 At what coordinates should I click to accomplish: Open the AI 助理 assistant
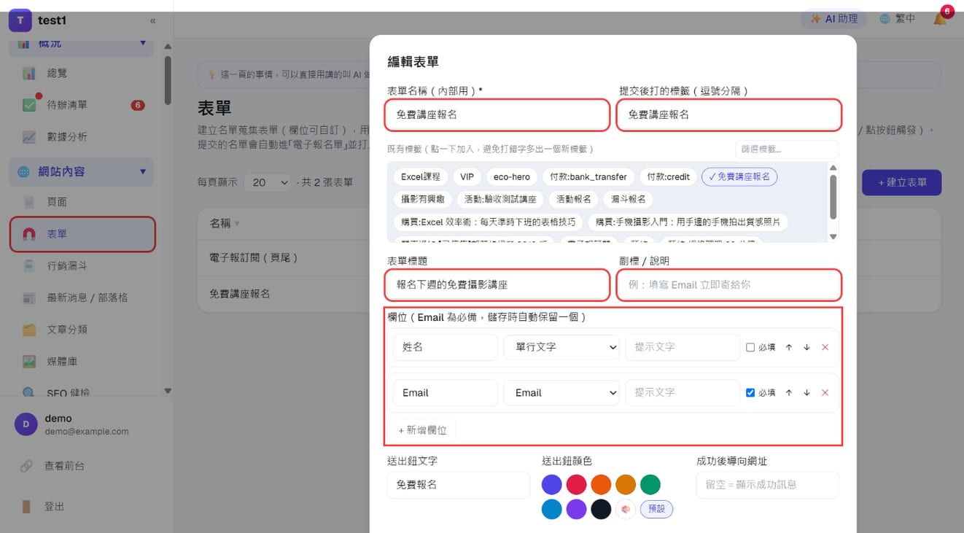tap(834, 19)
